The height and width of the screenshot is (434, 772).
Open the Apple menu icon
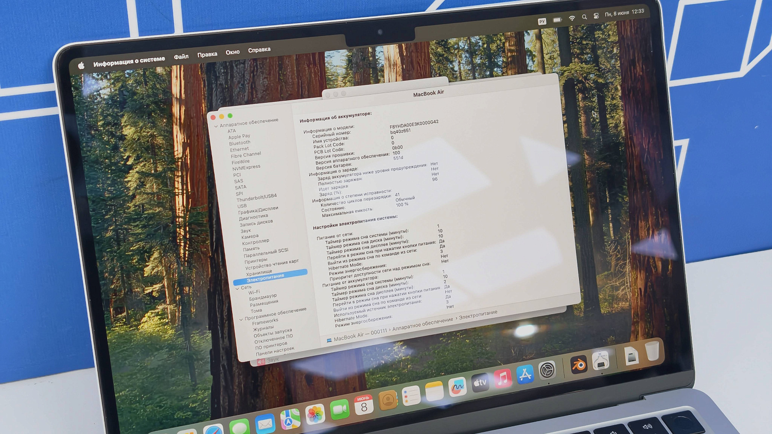[x=81, y=65]
